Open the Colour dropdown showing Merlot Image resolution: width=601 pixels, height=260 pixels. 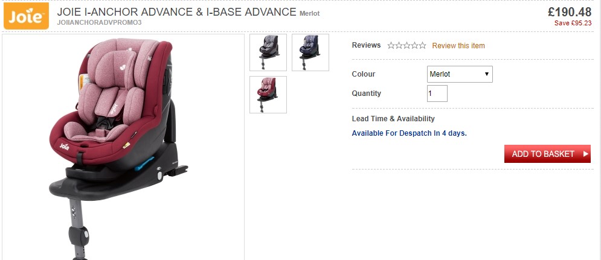pyautogui.click(x=460, y=74)
